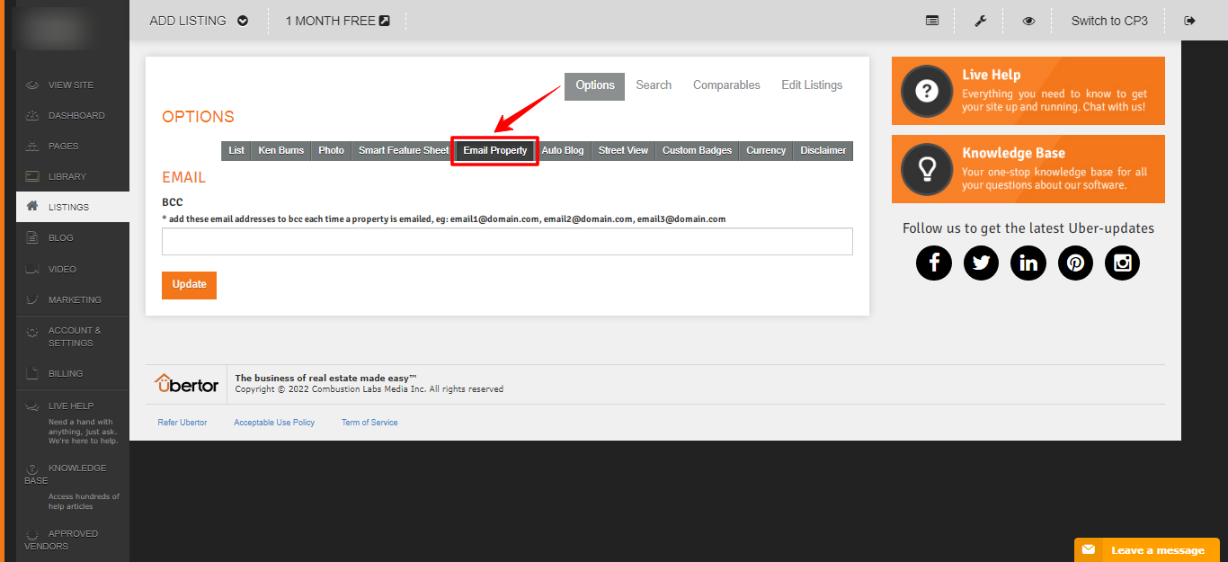Select the Auto Blog options tab
1228x562 pixels.
pyautogui.click(x=563, y=150)
